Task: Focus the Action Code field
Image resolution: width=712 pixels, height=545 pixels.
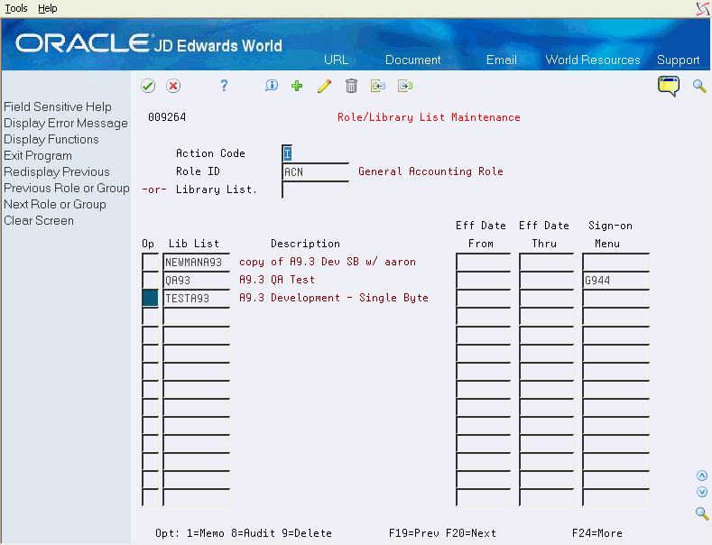Action: [x=288, y=153]
